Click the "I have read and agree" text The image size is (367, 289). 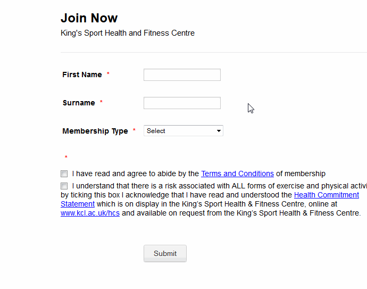coord(136,174)
